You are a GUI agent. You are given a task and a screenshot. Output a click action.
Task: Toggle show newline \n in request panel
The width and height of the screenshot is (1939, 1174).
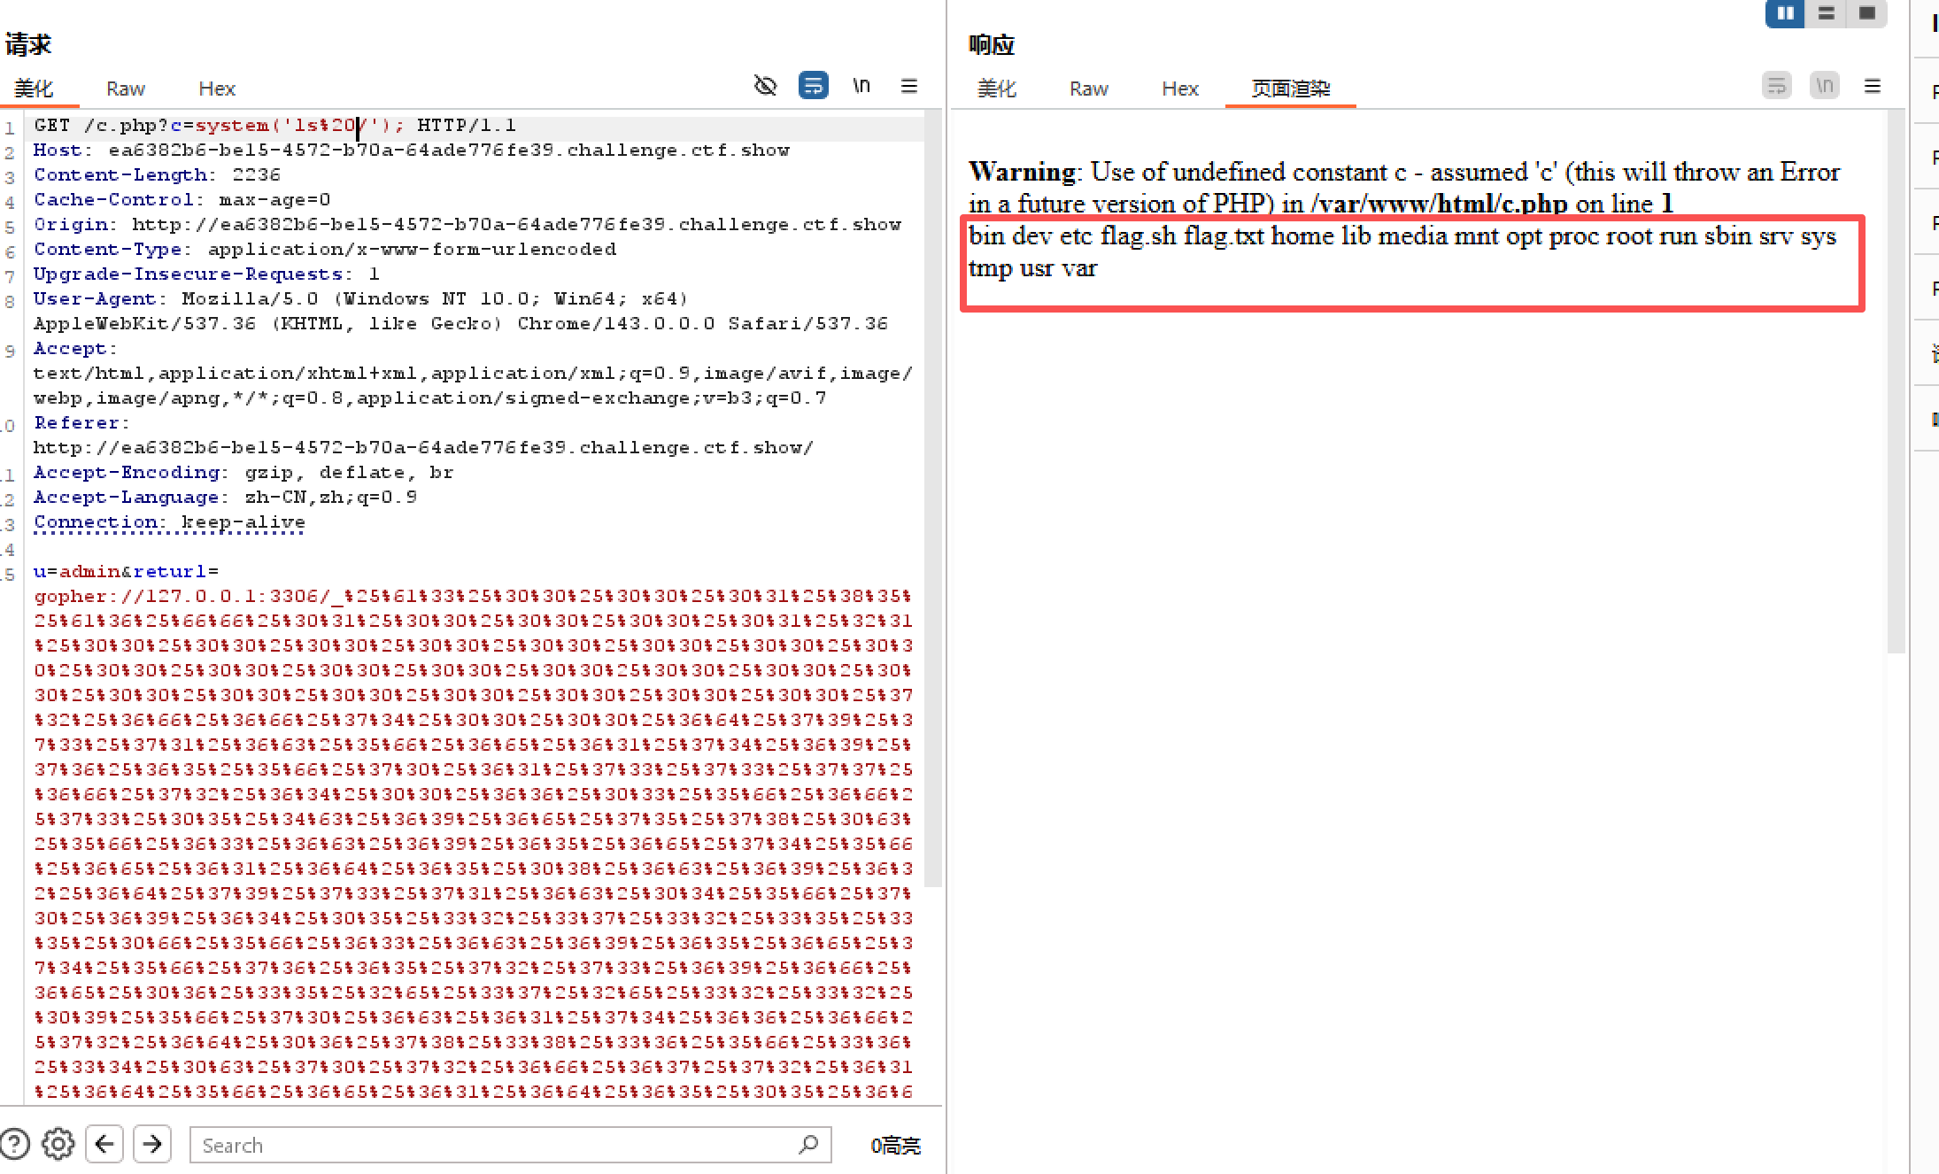(x=861, y=86)
